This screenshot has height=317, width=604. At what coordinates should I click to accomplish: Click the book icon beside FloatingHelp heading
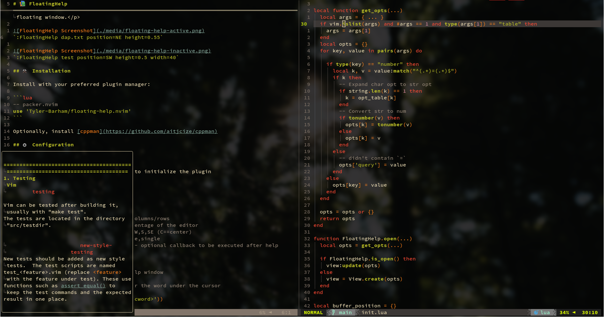click(22, 4)
